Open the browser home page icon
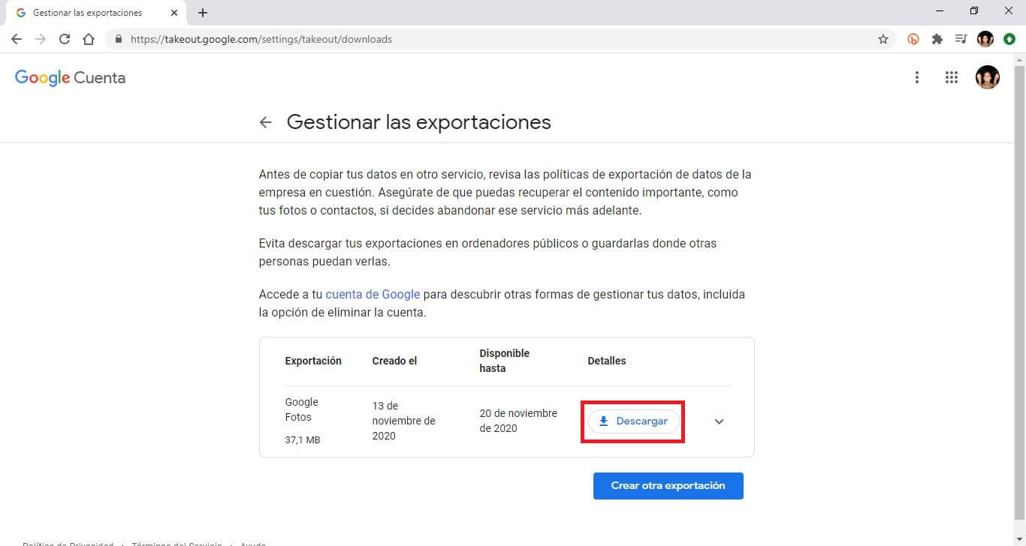The image size is (1026, 546). coord(89,39)
